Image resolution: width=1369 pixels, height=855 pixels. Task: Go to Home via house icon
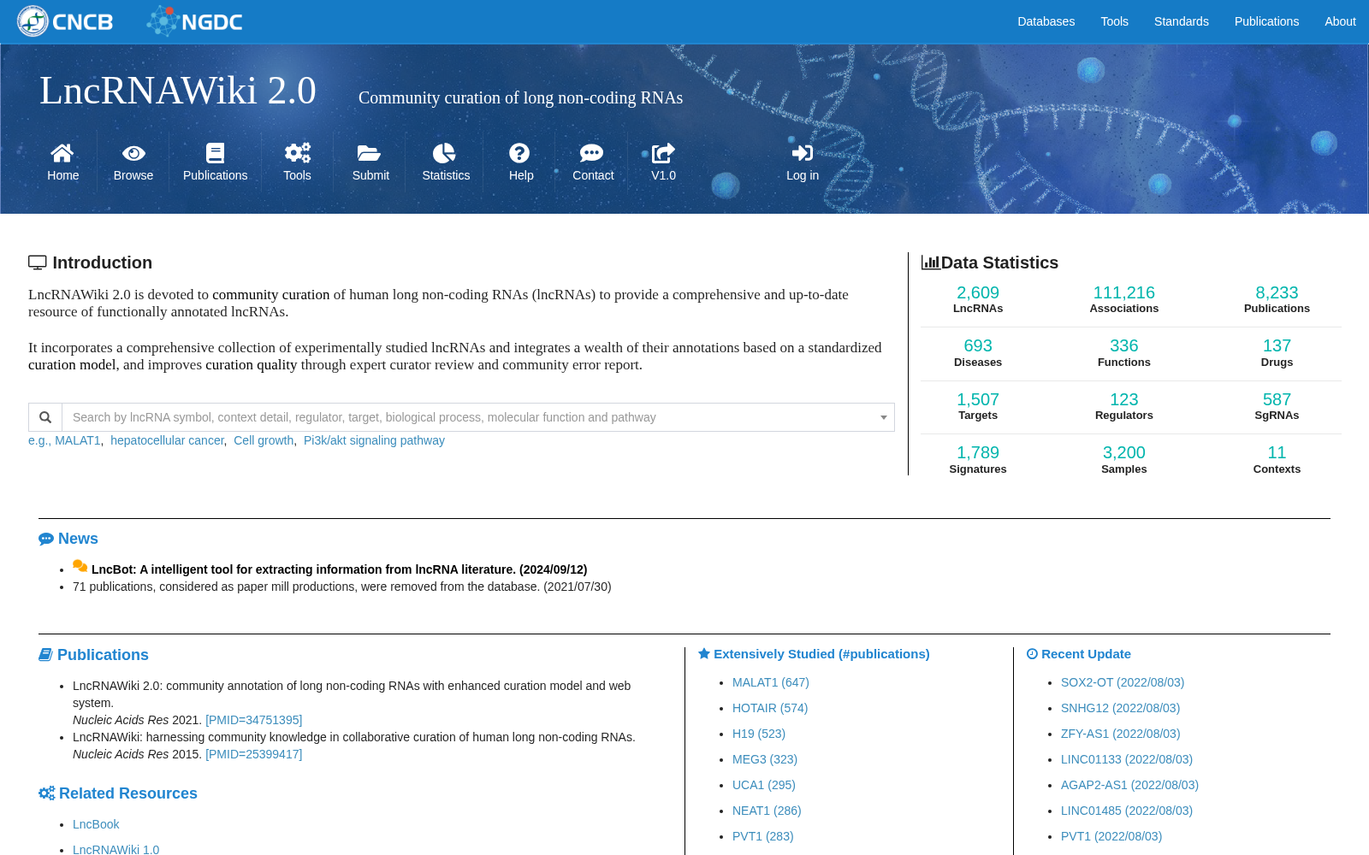(x=62, y=153)
